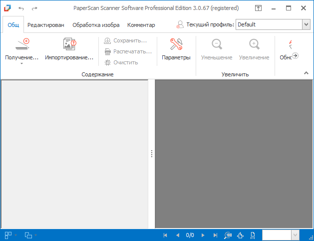Image resolution: width=314 pixels, height=241 pixels.
Task: Click previous page arrow in status bar
Action: click(x=177, y=235)
